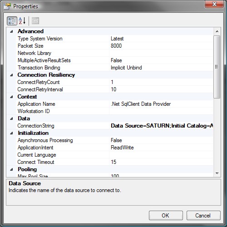
Task: Collapse the Data section triangle
Action: coord(11,118)
